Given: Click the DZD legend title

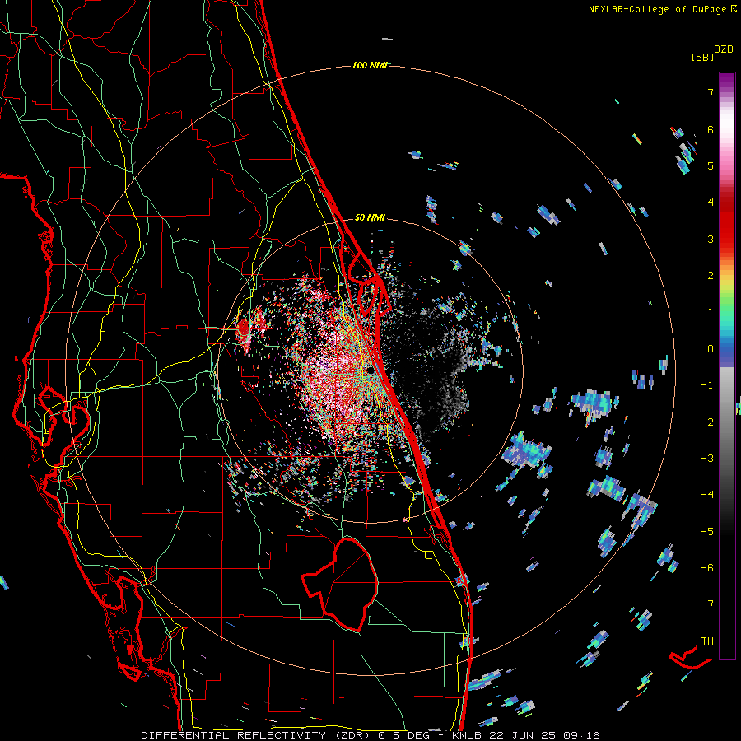Looking at the screenshot, I should click(724, 49).
